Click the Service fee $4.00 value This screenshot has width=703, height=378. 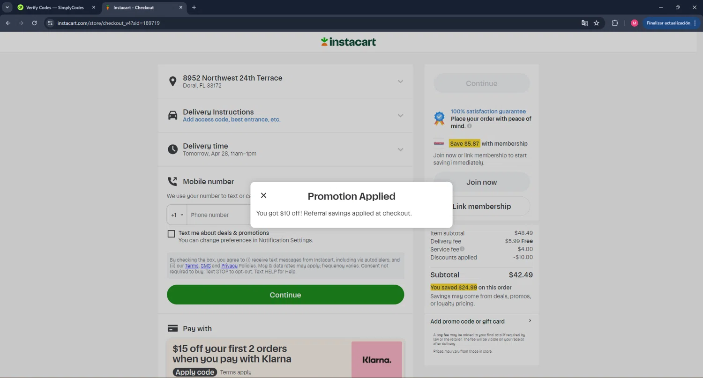(x=525, y=249)
